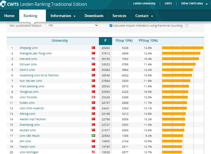The width and height of the screenshot is (211, 154).
Task: Click the US flag beside Harvard Univ
Action: 93,59
